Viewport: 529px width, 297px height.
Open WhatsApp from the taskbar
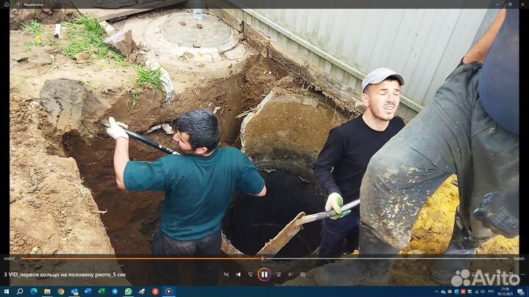(128, 291)
